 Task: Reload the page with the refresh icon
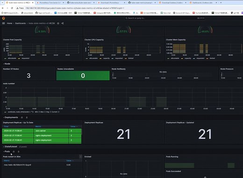coord(12,8)
